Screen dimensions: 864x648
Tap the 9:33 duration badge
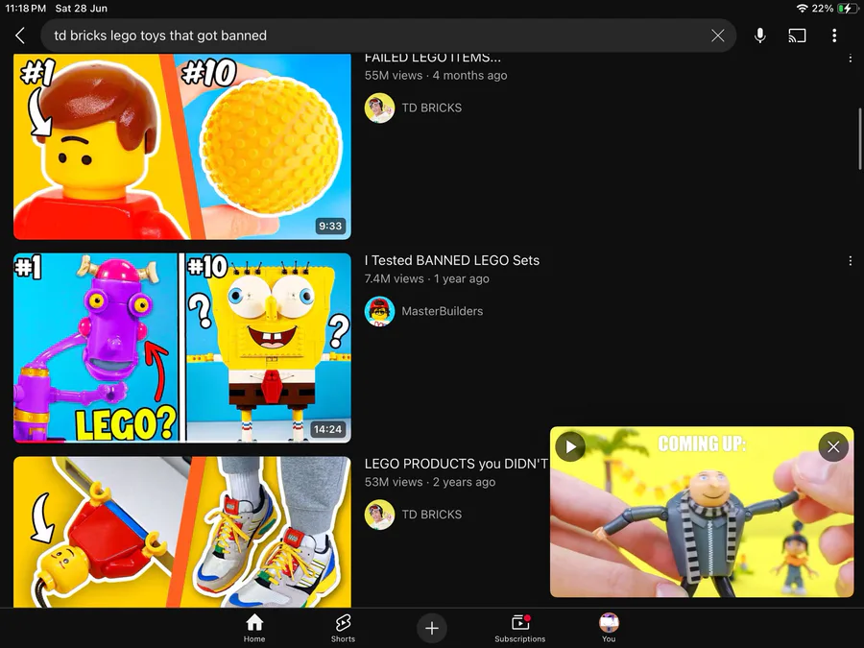tap(330, 226)
